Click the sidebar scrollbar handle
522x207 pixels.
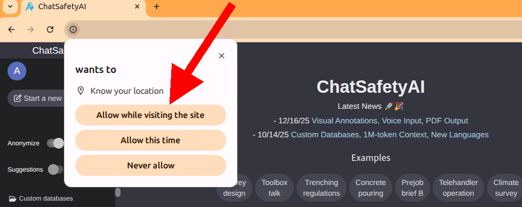[x=118, y=192]
